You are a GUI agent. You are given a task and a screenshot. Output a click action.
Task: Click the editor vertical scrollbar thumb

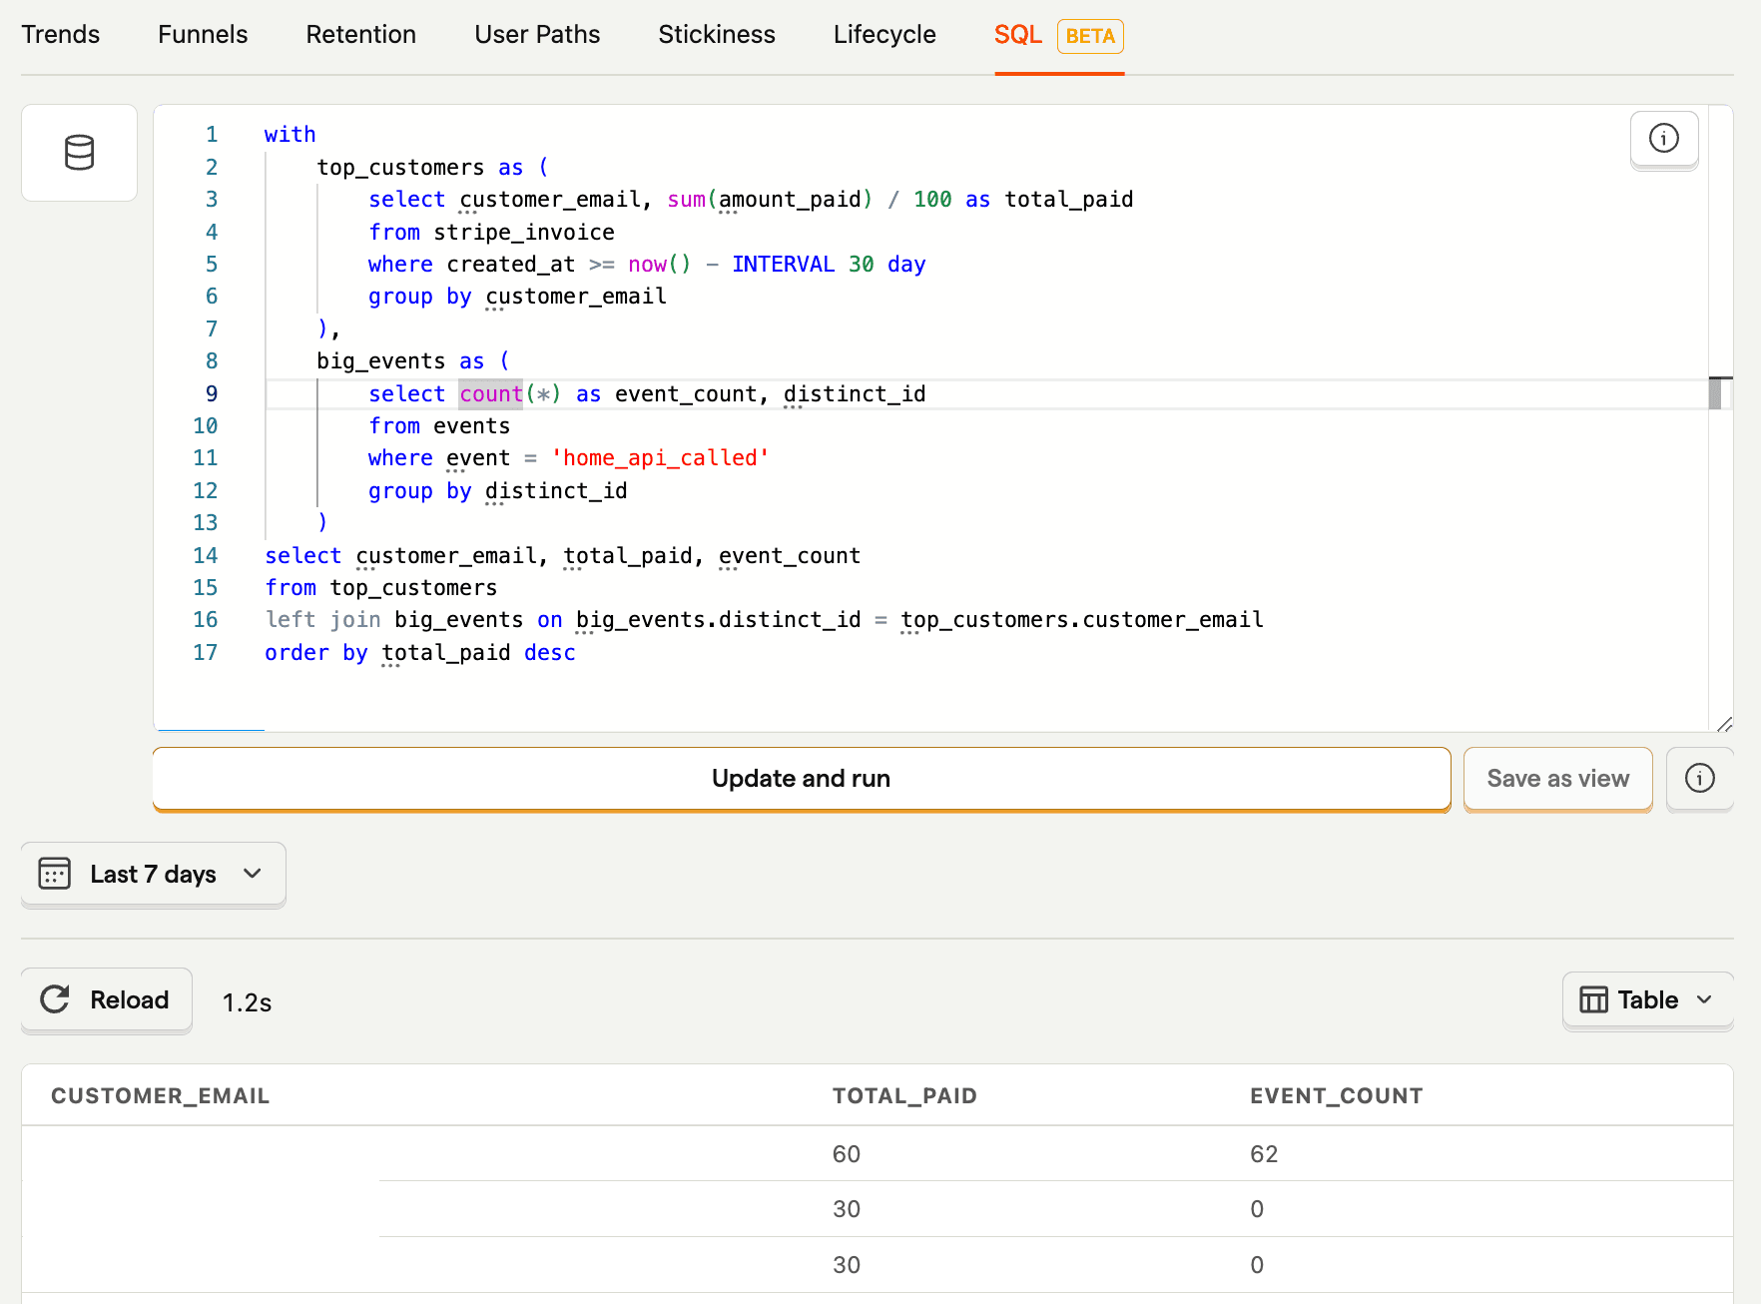coord(1717,392)
